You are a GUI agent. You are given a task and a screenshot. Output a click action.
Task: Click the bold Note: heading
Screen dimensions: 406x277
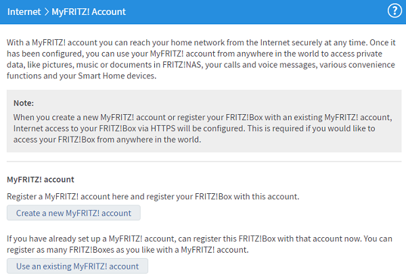point(24,103)
